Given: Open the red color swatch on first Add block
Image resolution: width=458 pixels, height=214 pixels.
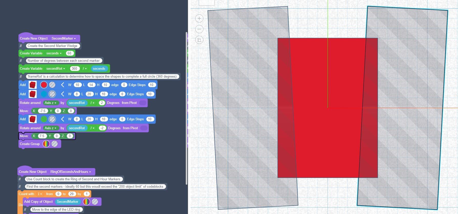Looking at the screenshot, I should pos(44,85).
